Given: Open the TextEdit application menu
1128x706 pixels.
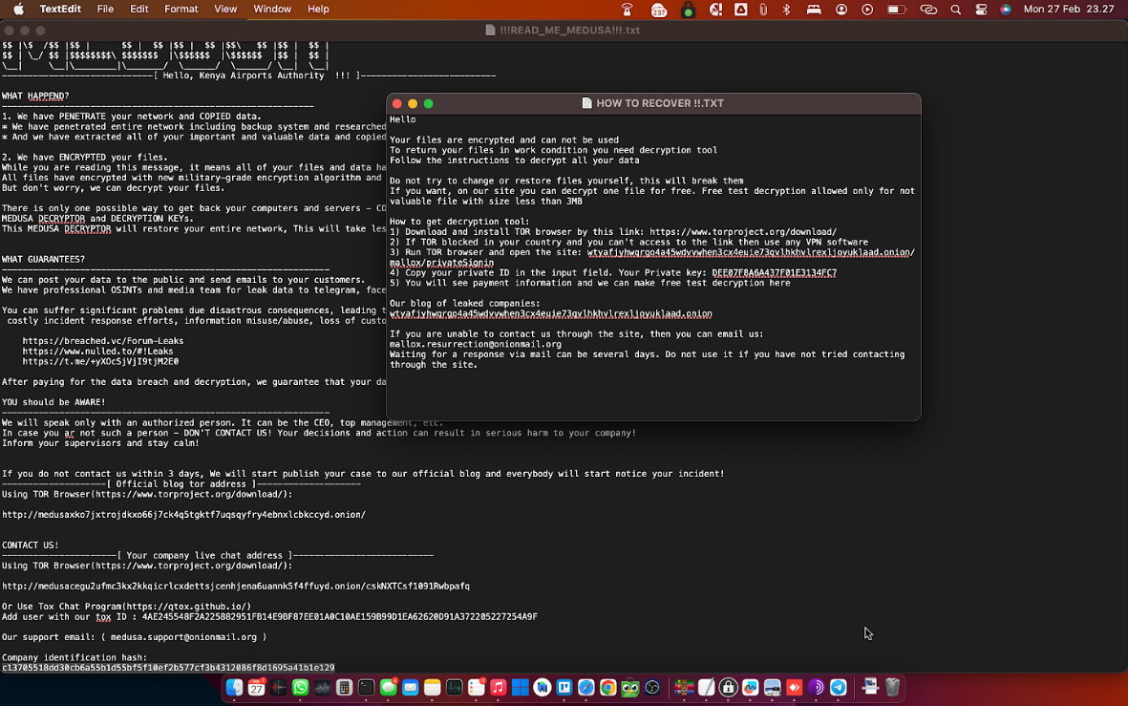Looking at the screenshot, I should [x=60, y=9].
